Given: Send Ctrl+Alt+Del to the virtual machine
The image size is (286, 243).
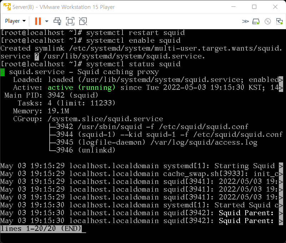Looking at the screenshot, I should 57,21.
